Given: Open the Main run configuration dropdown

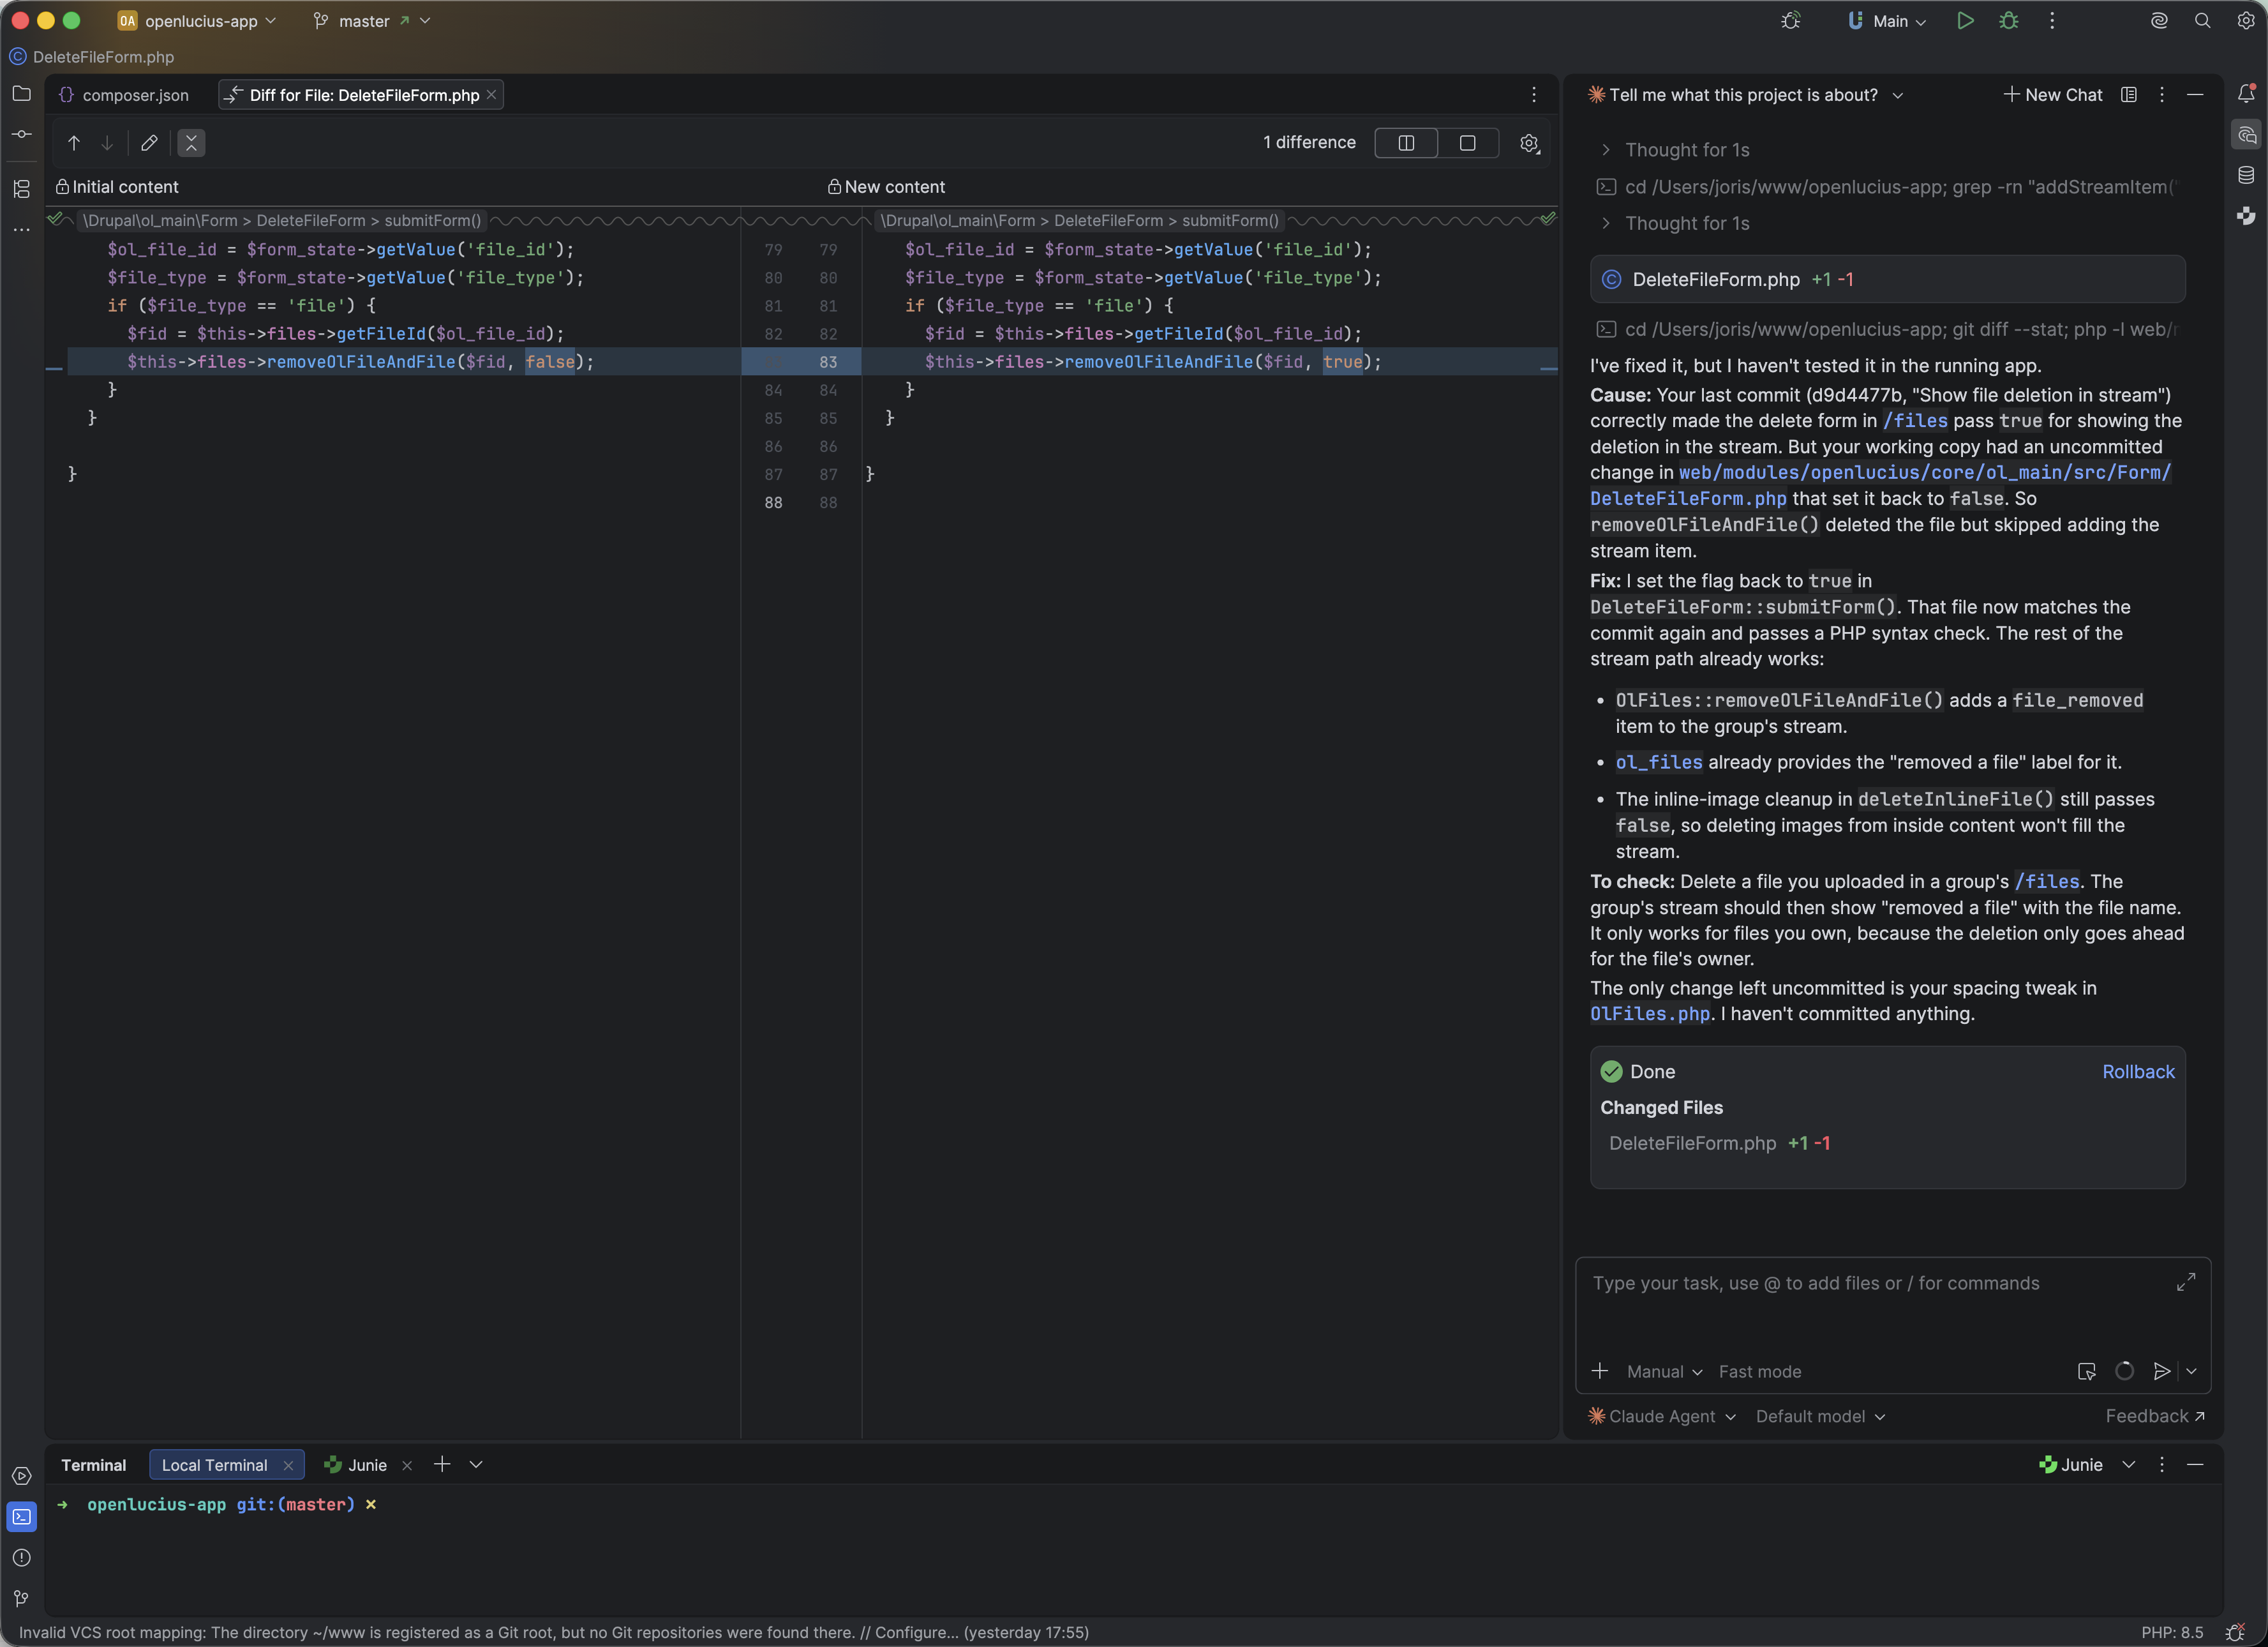Looking at the screenshot, I should tap(1887, 21).
